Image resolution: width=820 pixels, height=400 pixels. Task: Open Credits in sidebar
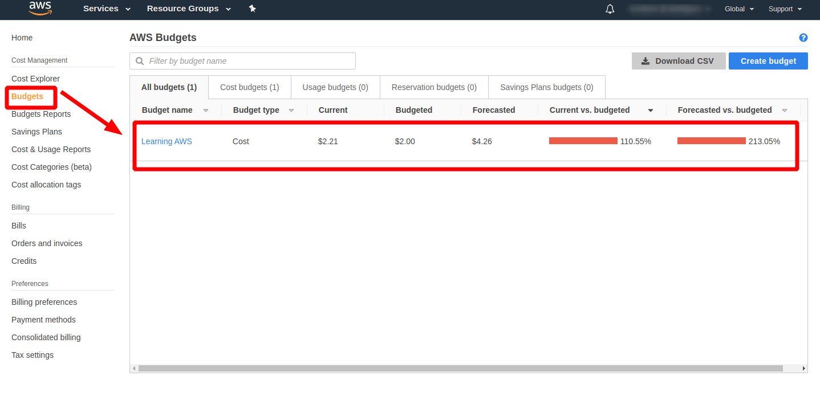24,261
